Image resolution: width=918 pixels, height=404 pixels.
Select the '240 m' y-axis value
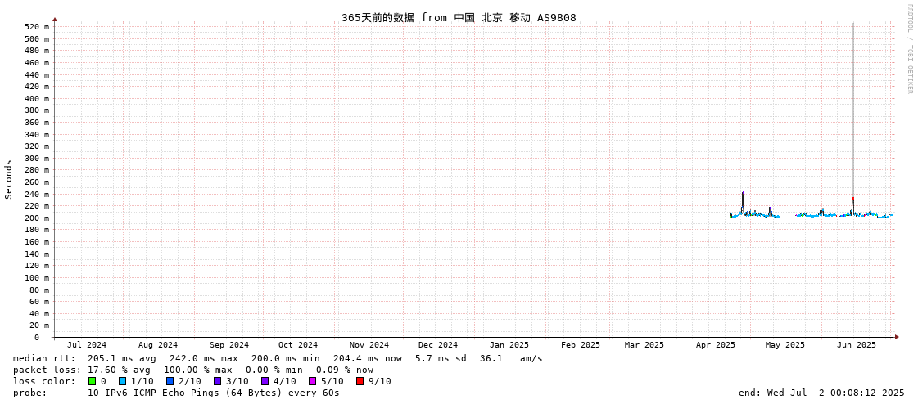tap(37, 194)
